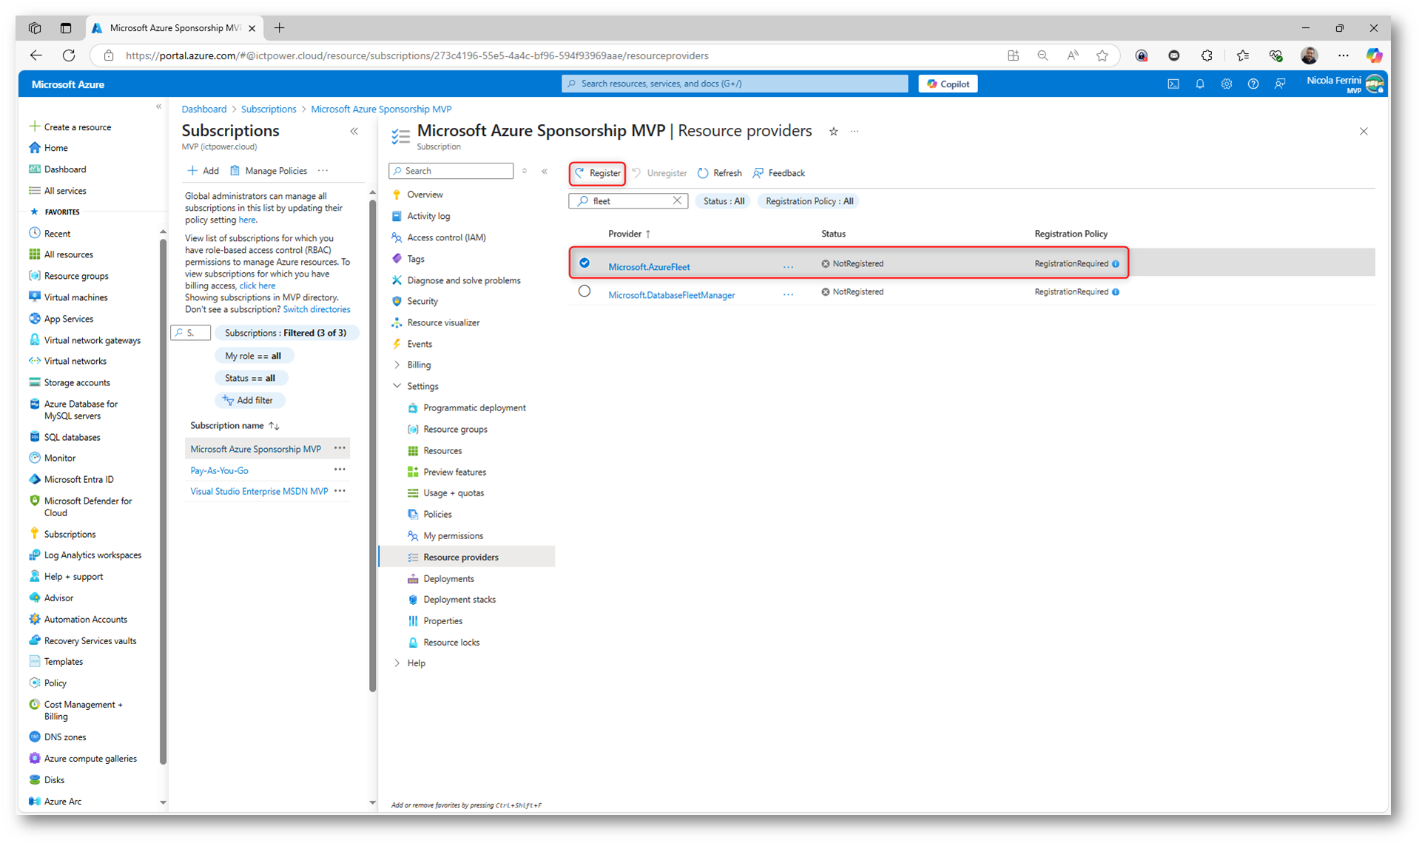1422x846 pixels.
Task: Open more options for Microsoft.DatabaseFleetManager row
Action: click(x=788, y=295)
